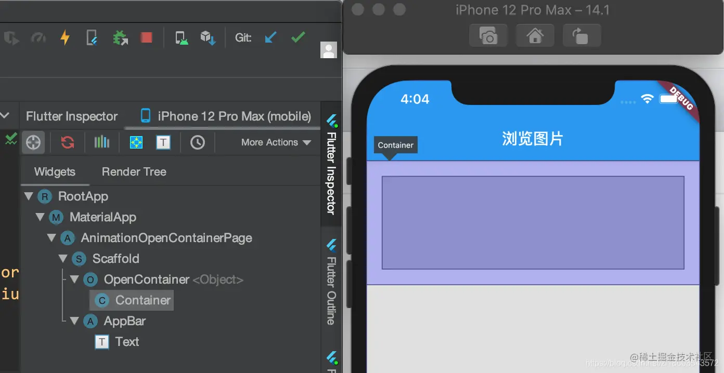Click Git update project blue arrow

(x=270, y=37)
